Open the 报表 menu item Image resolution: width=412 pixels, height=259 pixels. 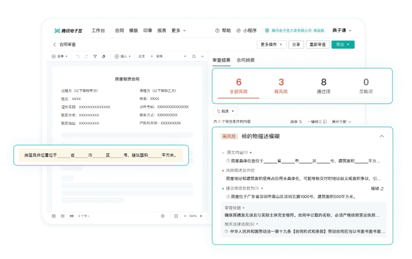tap(162, 31)
